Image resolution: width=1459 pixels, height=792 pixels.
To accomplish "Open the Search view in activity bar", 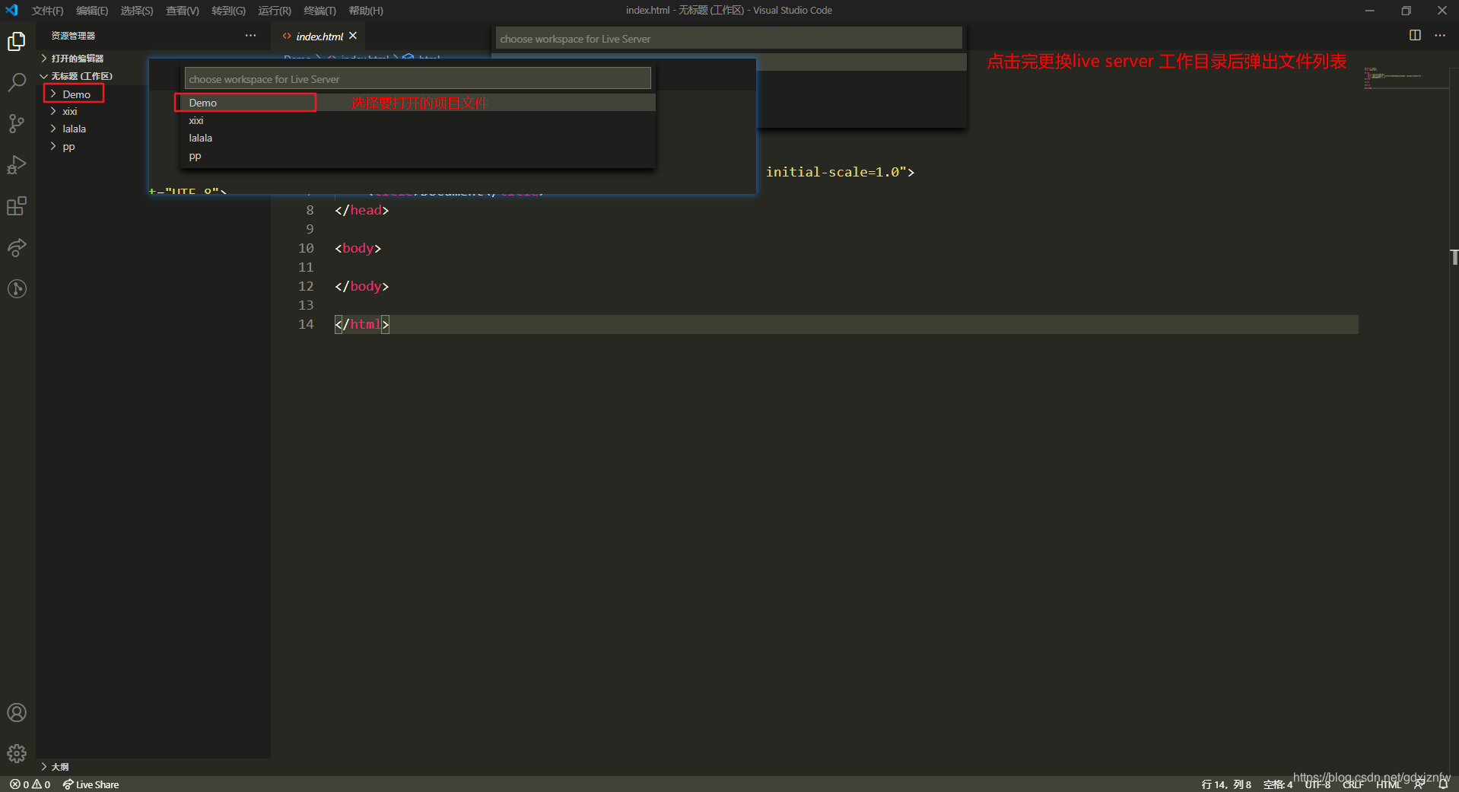I will tap(17, 82).
